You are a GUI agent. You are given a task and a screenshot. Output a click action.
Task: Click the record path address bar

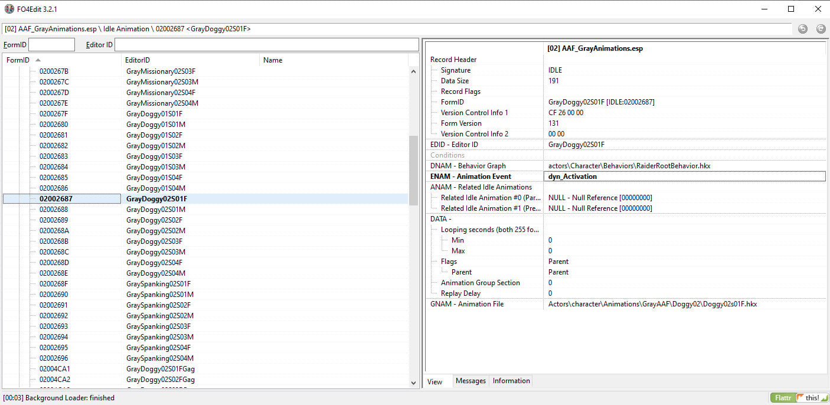pyautogui.click(x=396, y=29)
